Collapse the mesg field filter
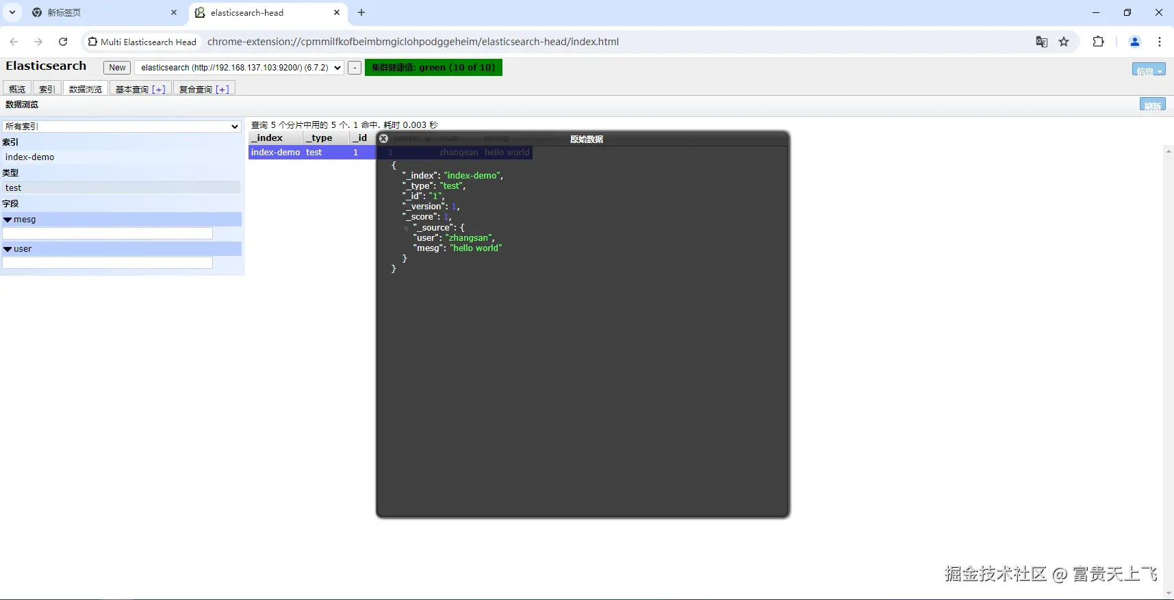 coord(8,220)
